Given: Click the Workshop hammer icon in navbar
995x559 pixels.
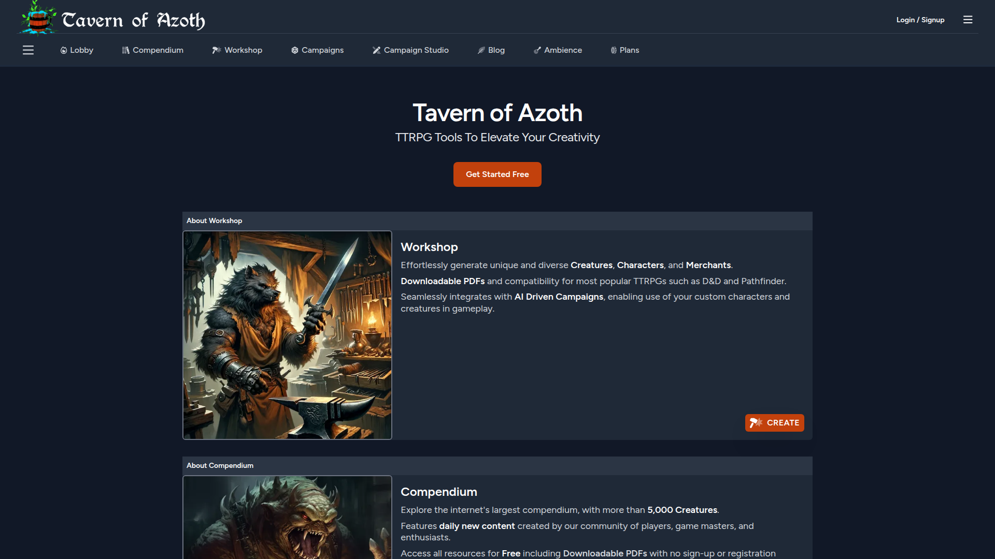Looking at the screenshot, I should [217, 50].
